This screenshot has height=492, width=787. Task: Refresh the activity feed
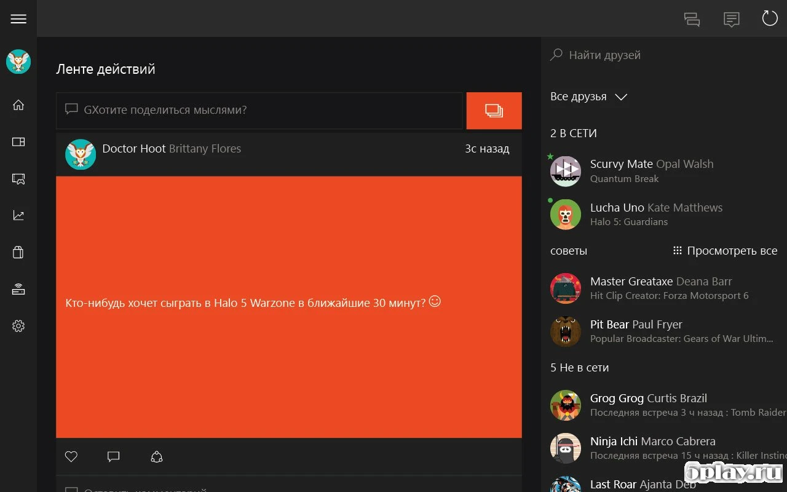(769, 18)
